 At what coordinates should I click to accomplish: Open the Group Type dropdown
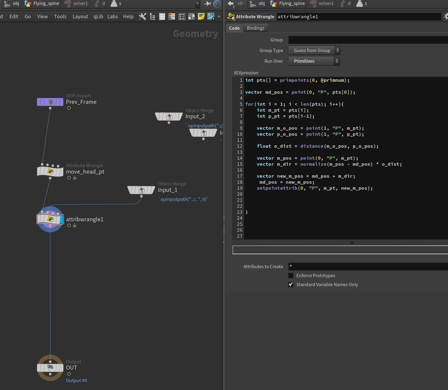click(x=314, y=50)
